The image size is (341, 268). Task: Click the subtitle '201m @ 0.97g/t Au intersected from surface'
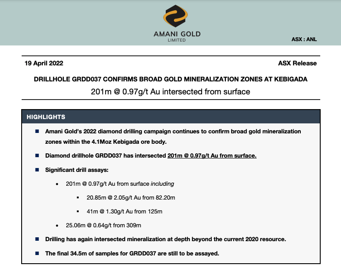[170, 92]
